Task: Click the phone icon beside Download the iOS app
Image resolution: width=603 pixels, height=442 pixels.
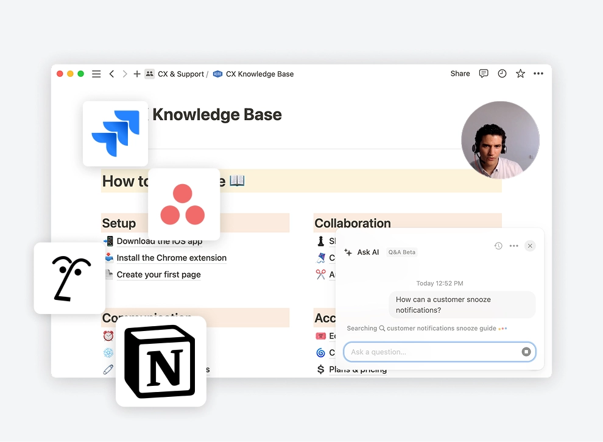Action: pyautogui.click(x=108, y=241)
